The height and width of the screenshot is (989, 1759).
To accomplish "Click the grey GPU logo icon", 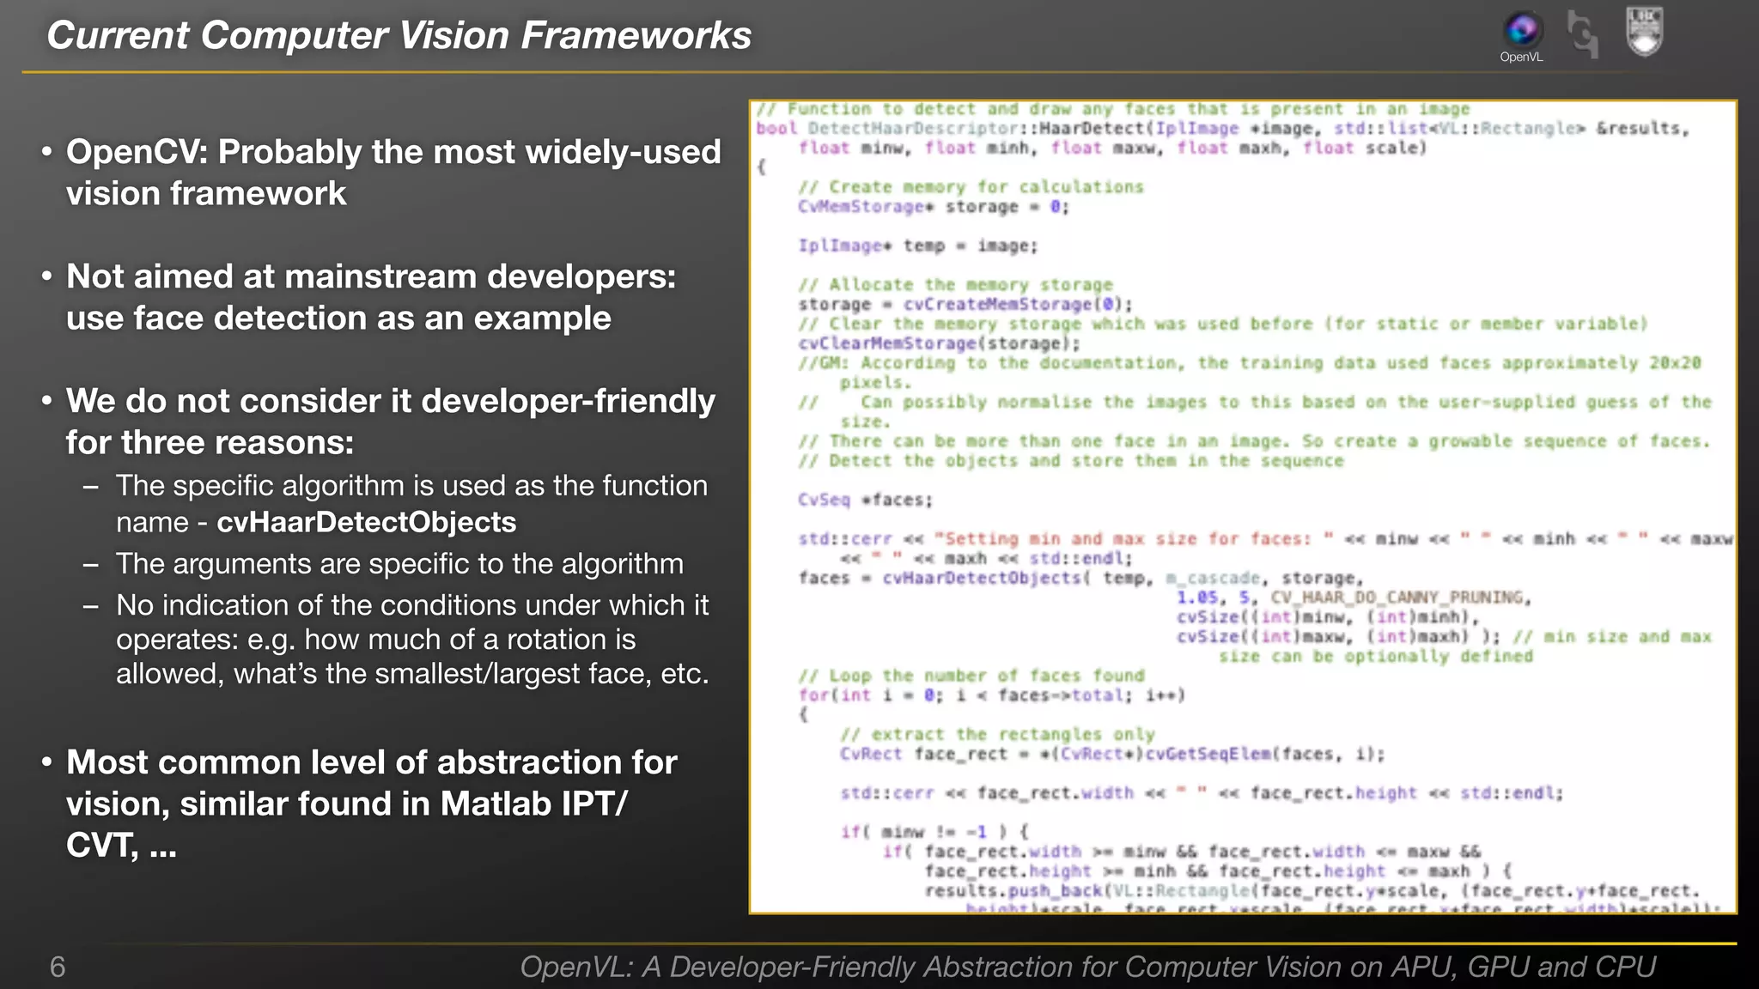I will 1582,33.
